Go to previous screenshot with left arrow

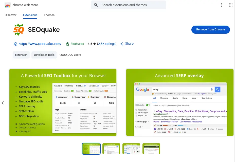[x=3, y=103]
